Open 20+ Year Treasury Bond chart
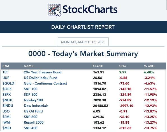Screen dimensions: 167x132 (43, 72)
